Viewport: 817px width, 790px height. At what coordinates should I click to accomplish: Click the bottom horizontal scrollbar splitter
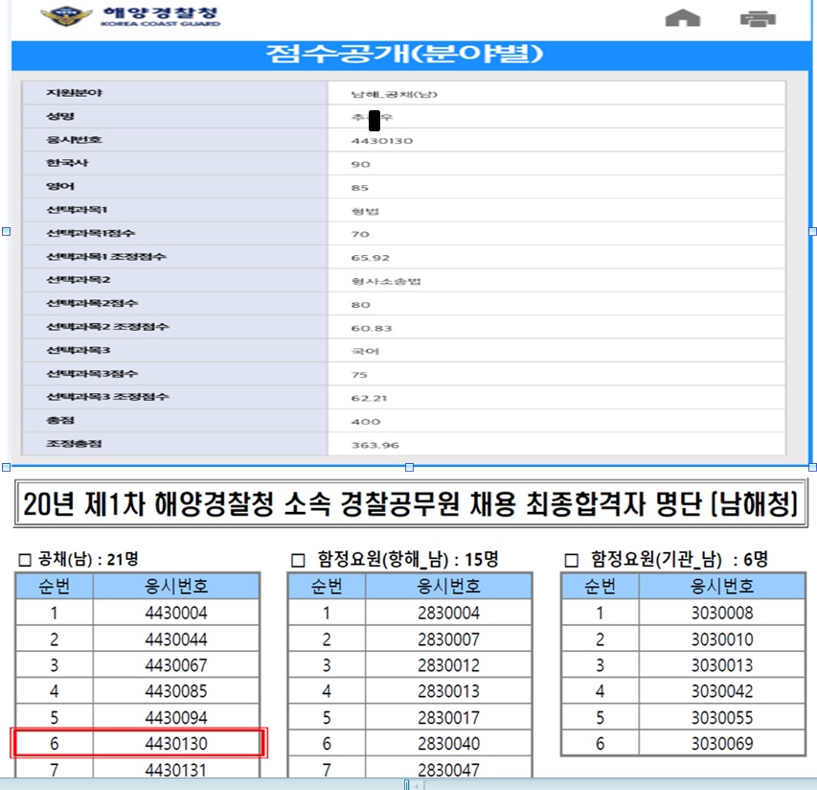[408, 784]
